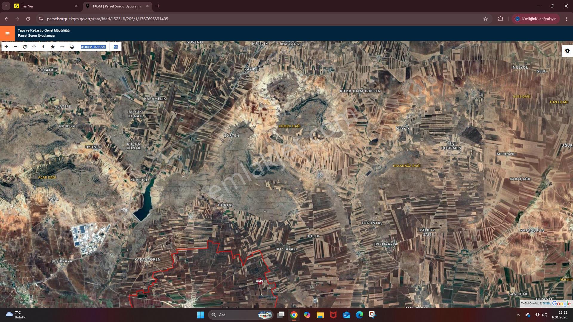Go back to the previous page
Viewport: 573px width, 322px height.
[7, 19]
